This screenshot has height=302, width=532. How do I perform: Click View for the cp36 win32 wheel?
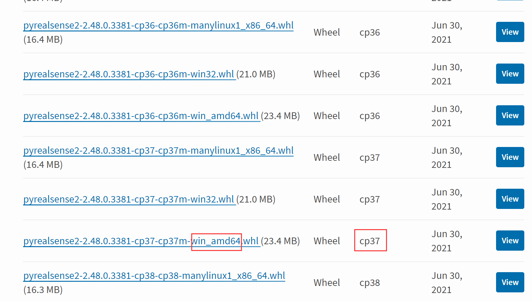click(510, 73)
